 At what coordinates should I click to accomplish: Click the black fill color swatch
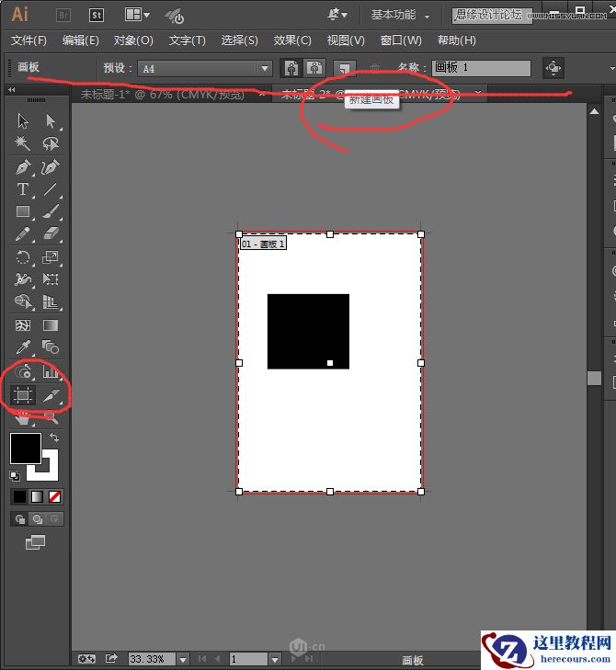point(25,448)
